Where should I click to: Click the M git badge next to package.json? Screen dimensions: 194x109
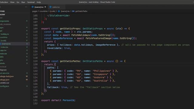[27, 80]
